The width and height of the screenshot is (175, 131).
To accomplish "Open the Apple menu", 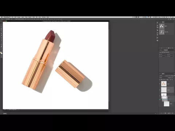I will pos(2,17).
